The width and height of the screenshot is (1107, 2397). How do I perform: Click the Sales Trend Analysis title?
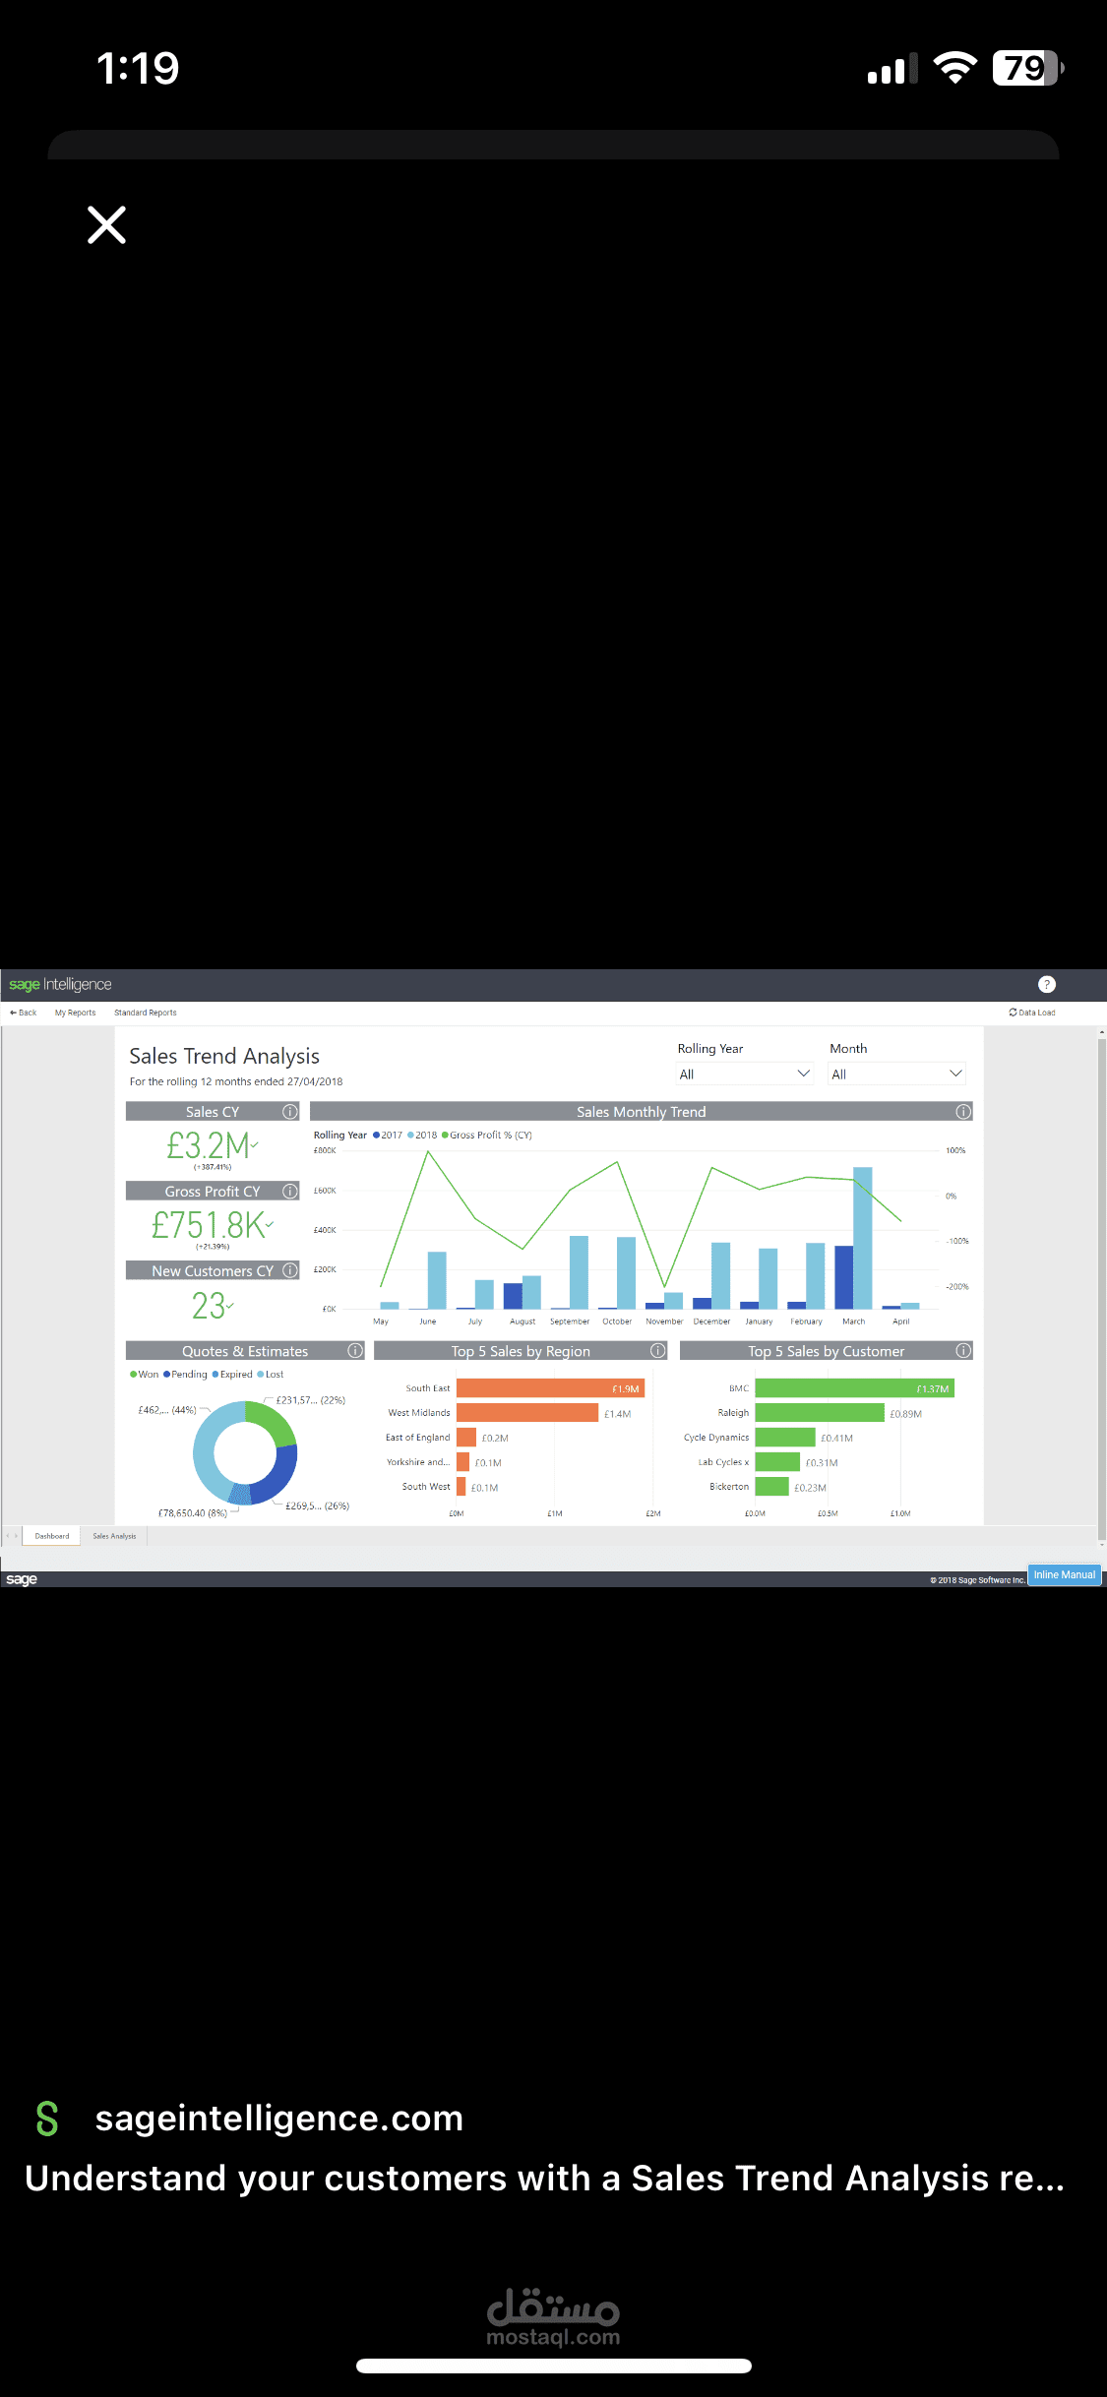click(224, 1056)
